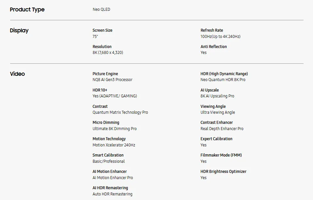This screenshot has height=200, width=313.
Task: Select the 8K (7,680 x 4,320) resolution text
Action: 108,53
